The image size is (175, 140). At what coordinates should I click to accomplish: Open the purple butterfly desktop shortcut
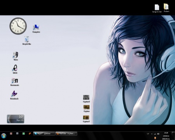coord(14,95)
